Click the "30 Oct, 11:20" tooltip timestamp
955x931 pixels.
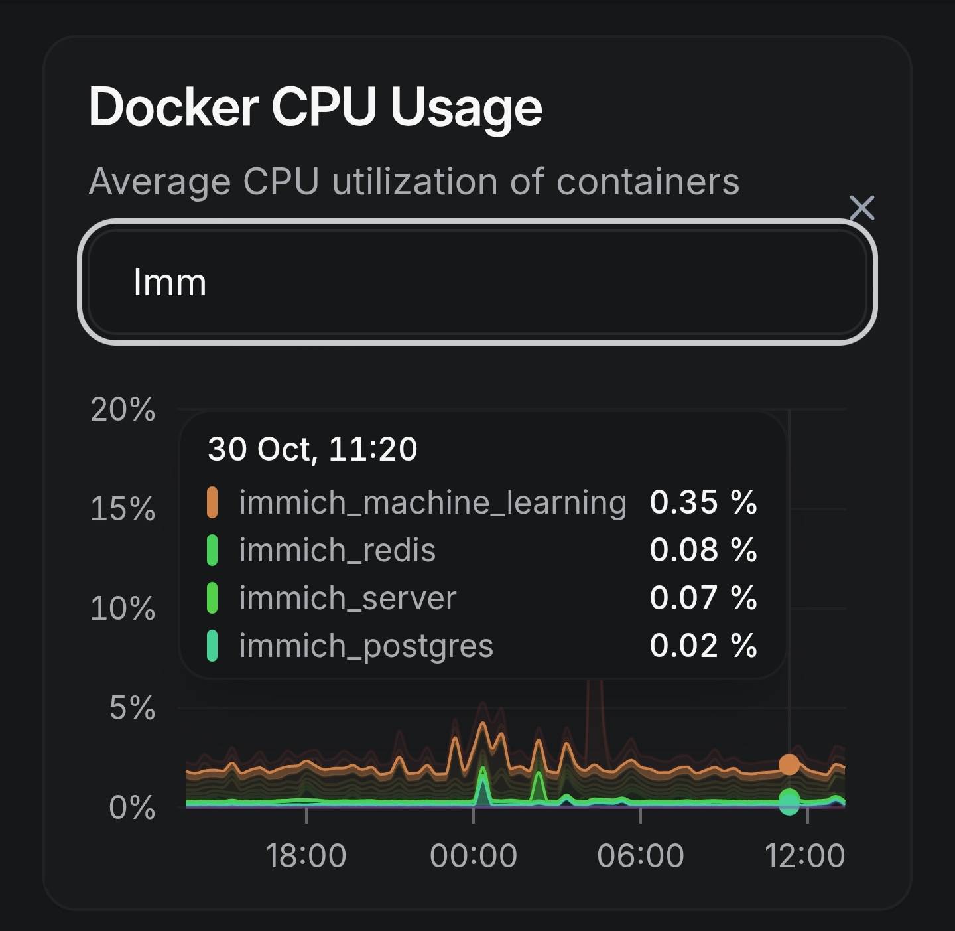coord(312,449)
